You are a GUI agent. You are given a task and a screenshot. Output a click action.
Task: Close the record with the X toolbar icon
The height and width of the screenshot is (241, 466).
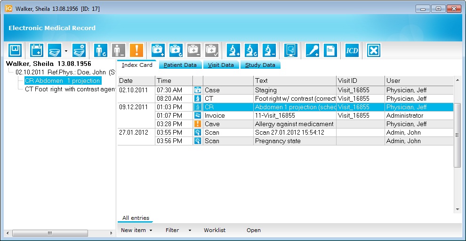pos(374,50)
